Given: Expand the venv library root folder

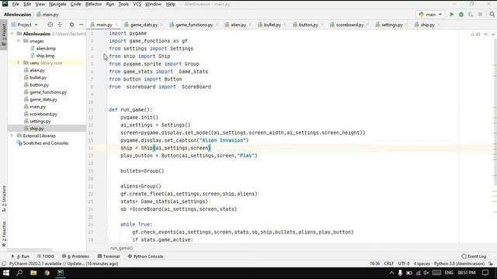Looking at the screenshot, I should (x=19, y=63).
